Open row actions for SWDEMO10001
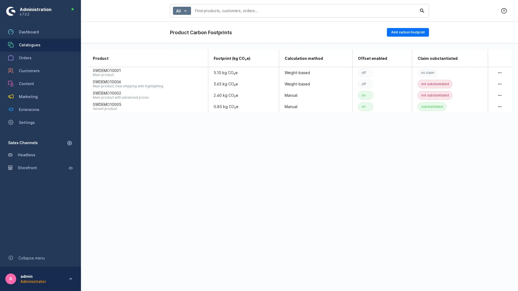Screen dimensions: 518x291 pos(500,73)
